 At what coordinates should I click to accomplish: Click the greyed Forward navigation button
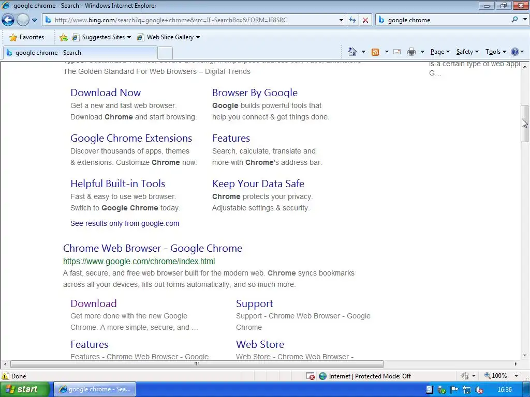[23, 20]
